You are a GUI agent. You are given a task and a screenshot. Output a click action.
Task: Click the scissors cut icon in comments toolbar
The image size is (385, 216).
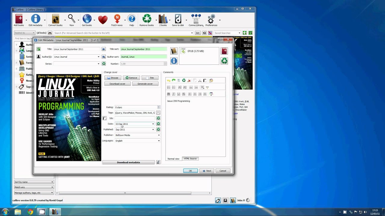(x=200, y=80)
